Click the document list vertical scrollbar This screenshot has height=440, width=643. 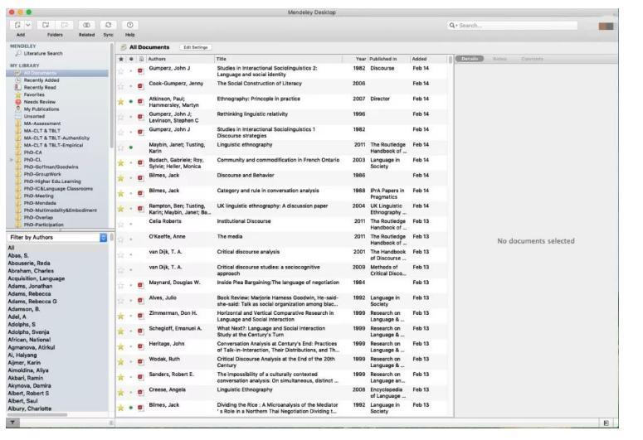coord(451,60)
